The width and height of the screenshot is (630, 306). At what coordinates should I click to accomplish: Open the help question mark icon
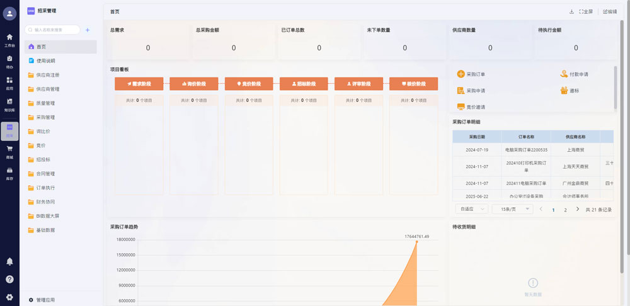[9, 279]
